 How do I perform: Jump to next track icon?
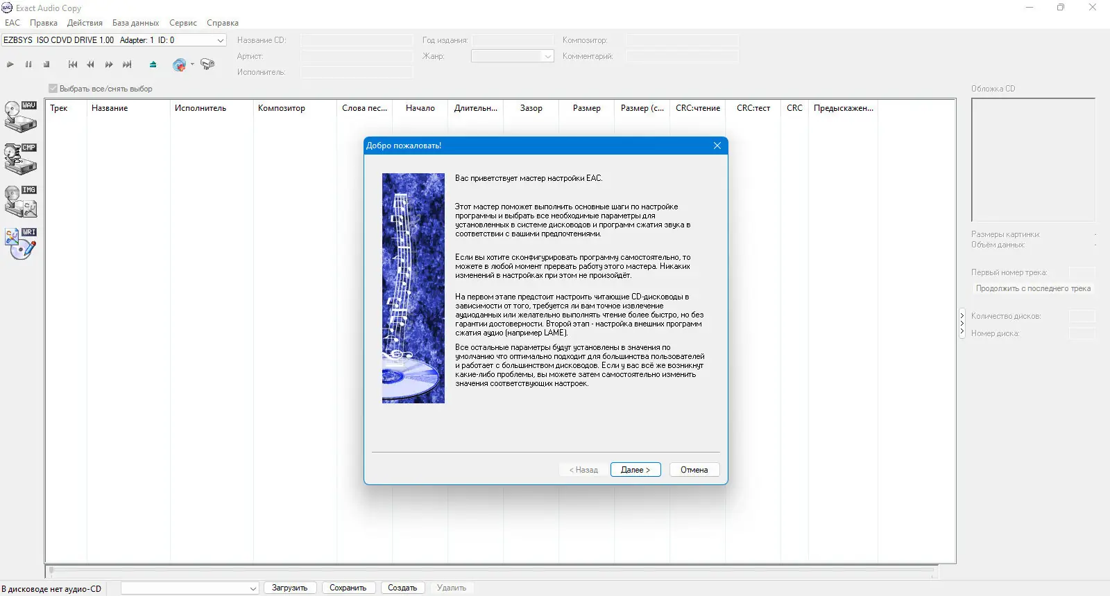(127, 64)
